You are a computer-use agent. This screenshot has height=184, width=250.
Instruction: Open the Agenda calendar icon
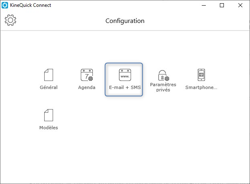pyautogui.click(x=87, y=75)
